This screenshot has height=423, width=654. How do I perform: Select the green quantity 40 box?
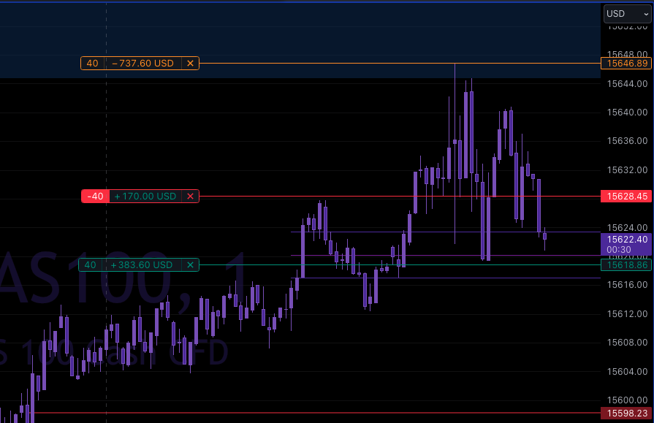click(x=90, y=265)
